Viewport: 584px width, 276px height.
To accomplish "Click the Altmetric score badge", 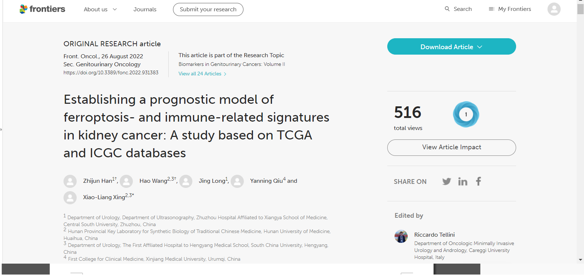I will click(466, 114).
